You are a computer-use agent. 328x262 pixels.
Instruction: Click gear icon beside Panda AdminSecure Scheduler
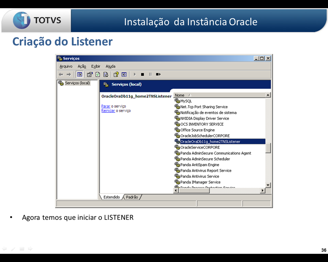177,159
